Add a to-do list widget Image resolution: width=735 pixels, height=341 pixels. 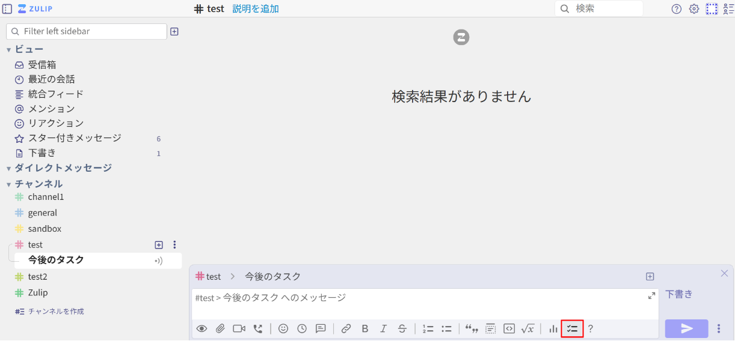click(572, 328)
